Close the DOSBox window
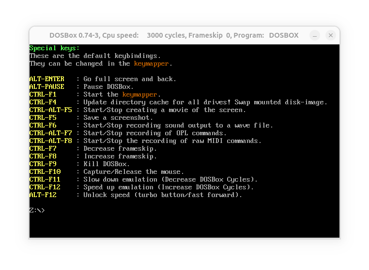 [x=330, y=35]
